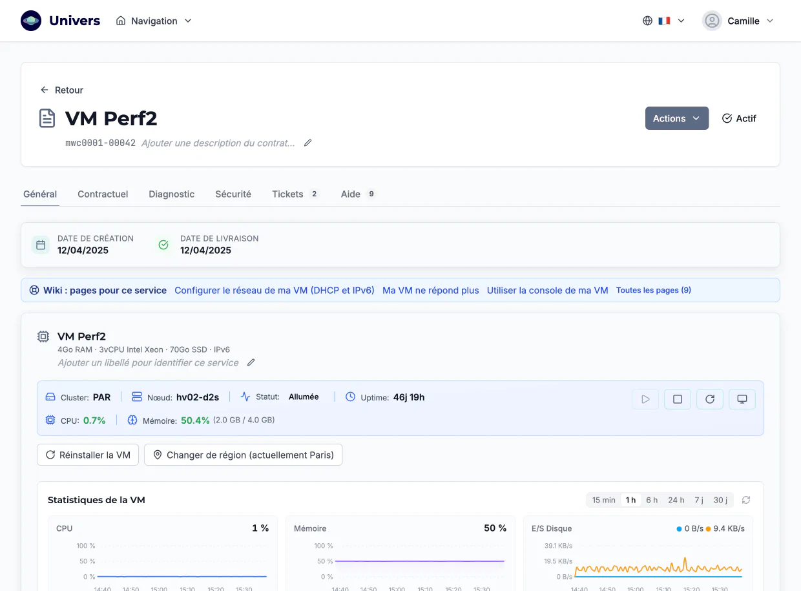
Task: Select the 6 h time range
Action: tap(652, 500)
